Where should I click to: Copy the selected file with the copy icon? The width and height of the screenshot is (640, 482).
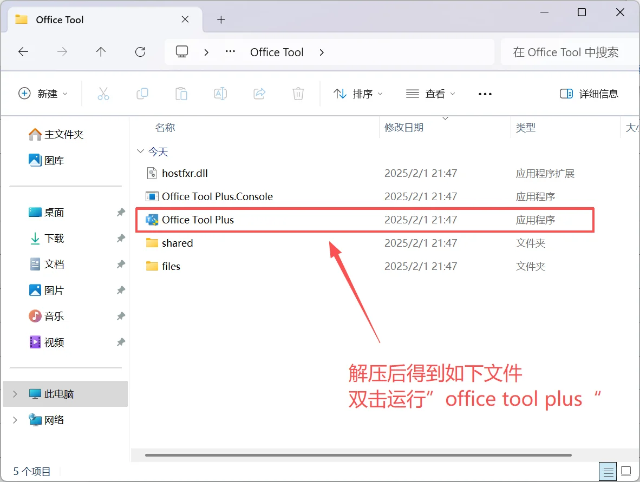(x=142, y=93)
